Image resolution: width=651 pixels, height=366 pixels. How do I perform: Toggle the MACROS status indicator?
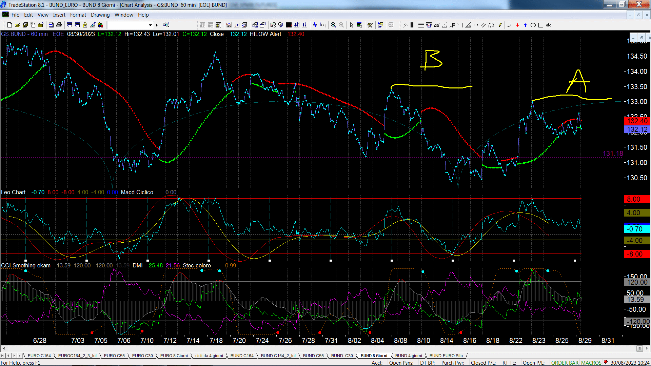(x=591, y=363)
